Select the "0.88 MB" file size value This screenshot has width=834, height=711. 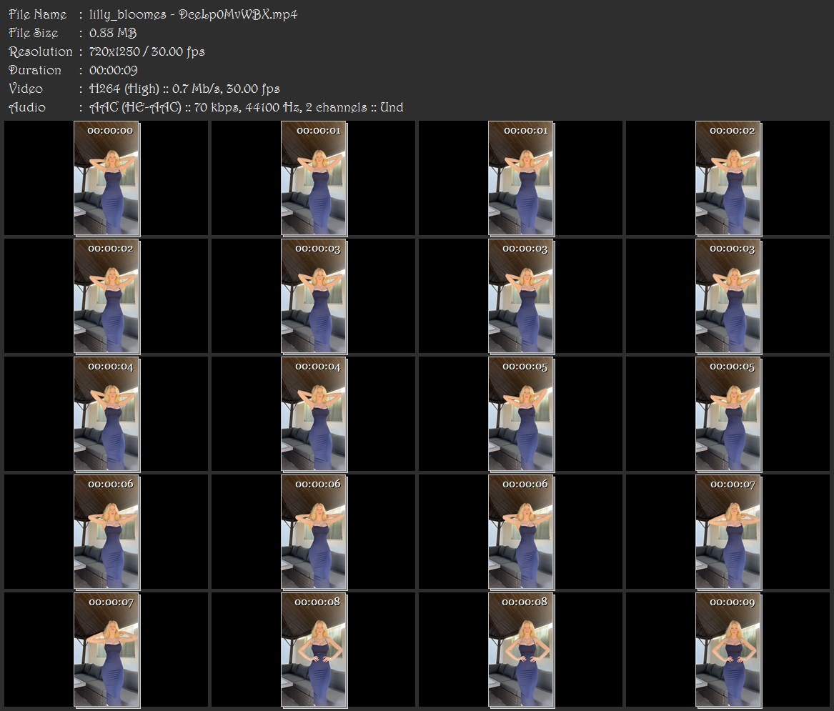tap(113, 33)
